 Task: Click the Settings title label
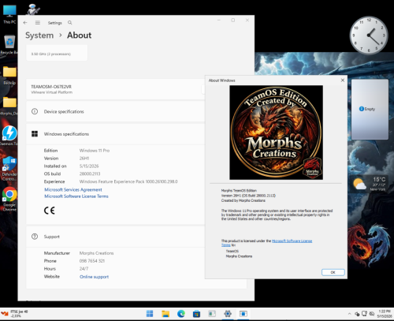pyautogui.click(x=54, y=23)
